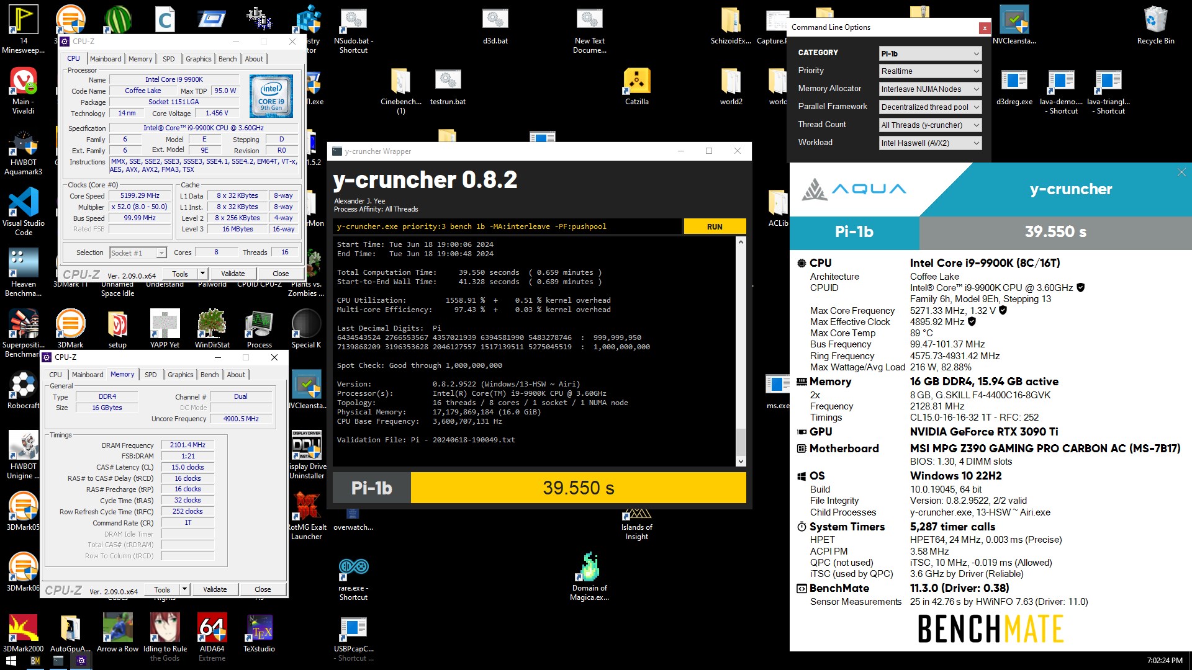Screen dimensions: 1192x670
Task: Open 3DMark05 desktop icon
Action: click(24, 512)
